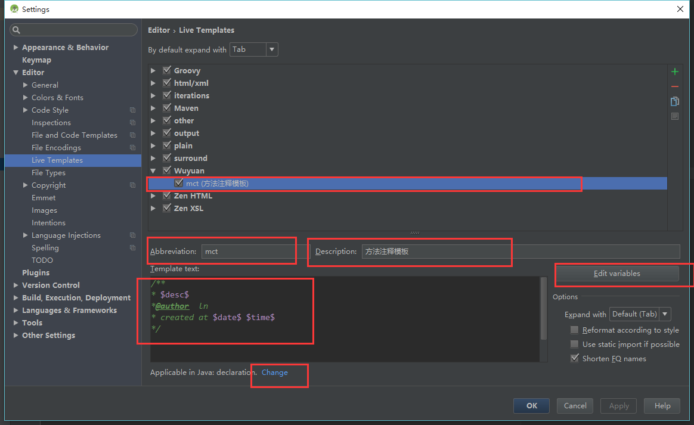The image size is (694, 425).
Task: Click the Abbreviation input field
Action: click(256, 252)
